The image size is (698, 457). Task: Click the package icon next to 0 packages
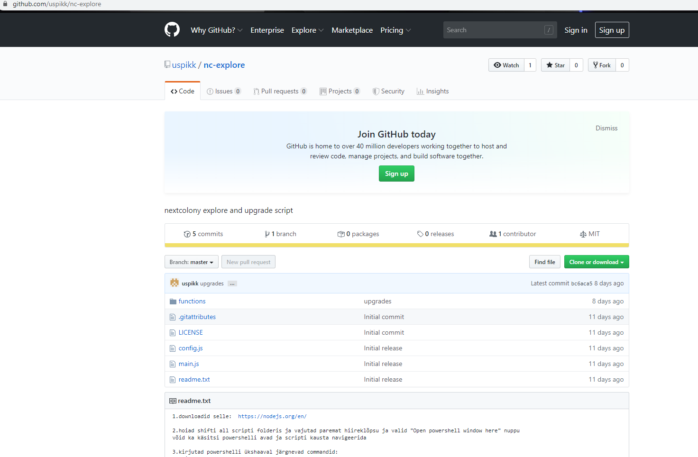pyautogui.click(x=341, y=234)
